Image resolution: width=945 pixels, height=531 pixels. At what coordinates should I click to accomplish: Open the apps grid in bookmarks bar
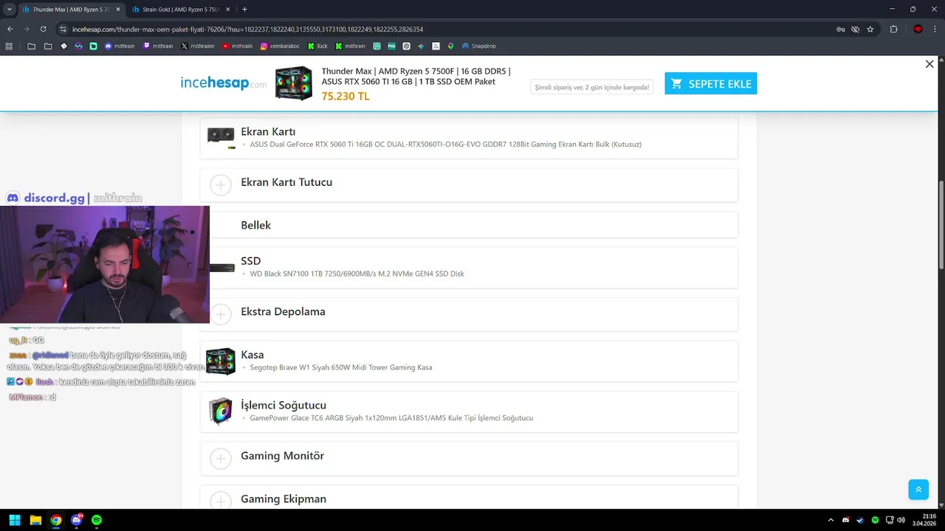(9, 46)
